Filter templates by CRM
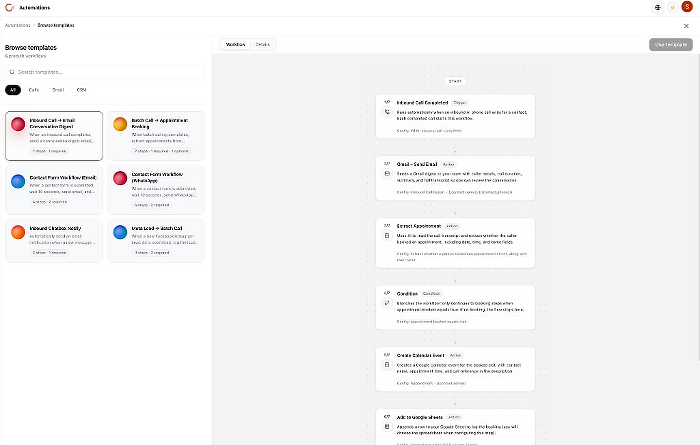 (82, 90)
